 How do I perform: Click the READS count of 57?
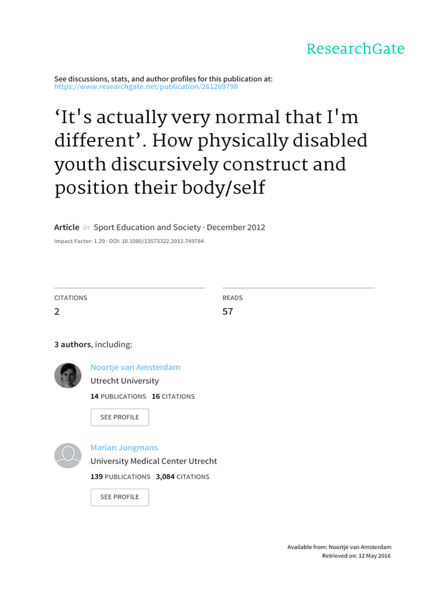coord(228,312)
